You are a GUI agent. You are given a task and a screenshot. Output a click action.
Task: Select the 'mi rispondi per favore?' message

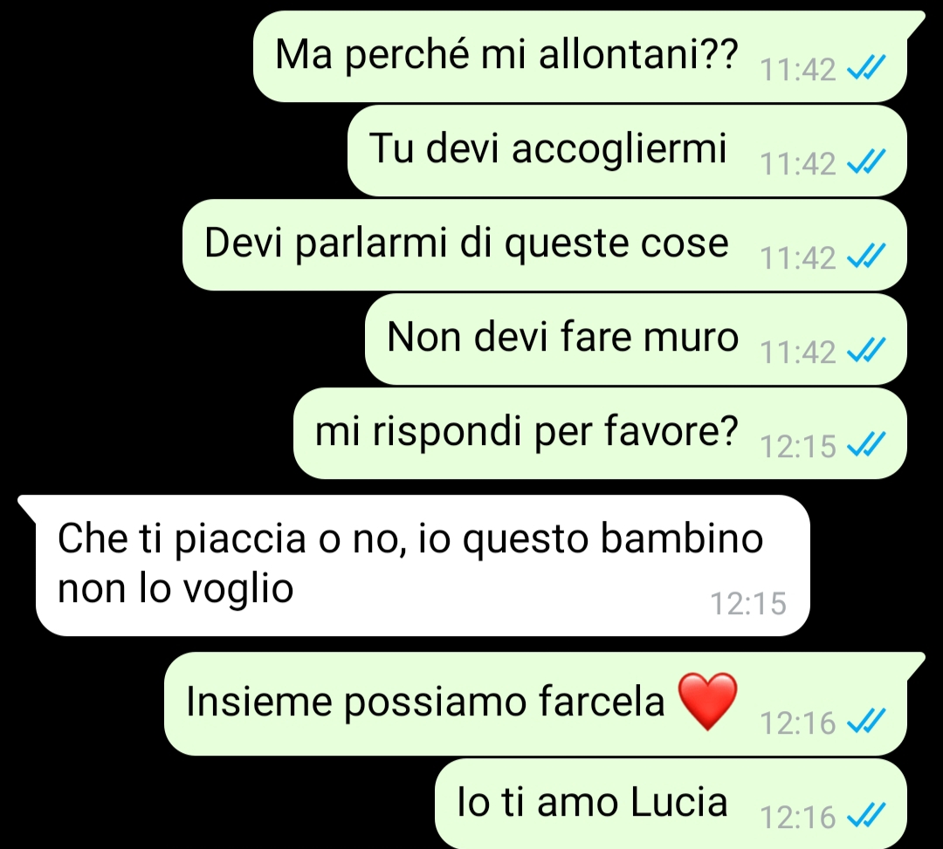click(600, 434)
